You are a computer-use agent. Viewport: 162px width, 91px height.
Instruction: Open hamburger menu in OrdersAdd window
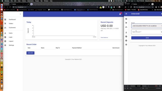pyautogui.click(x=126, y=14)
